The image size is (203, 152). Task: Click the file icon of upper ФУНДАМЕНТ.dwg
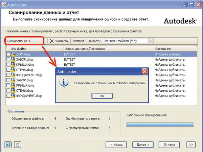coord(13,75)
